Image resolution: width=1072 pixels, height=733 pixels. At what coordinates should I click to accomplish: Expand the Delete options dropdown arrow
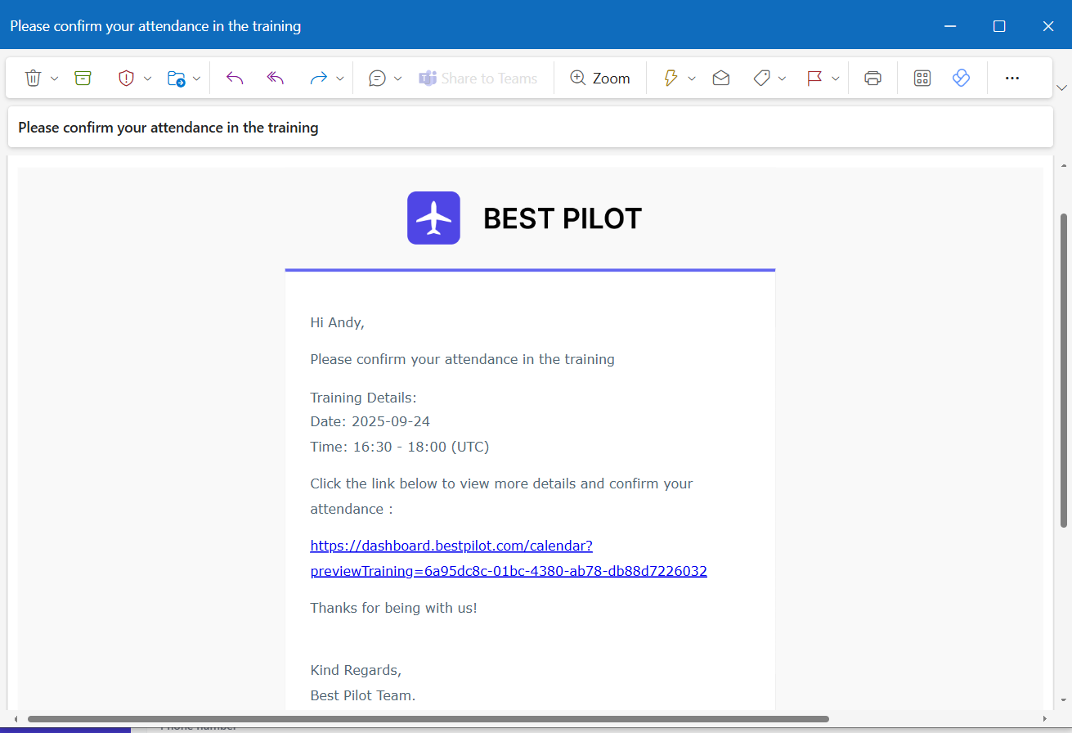[x=55, y=79]
